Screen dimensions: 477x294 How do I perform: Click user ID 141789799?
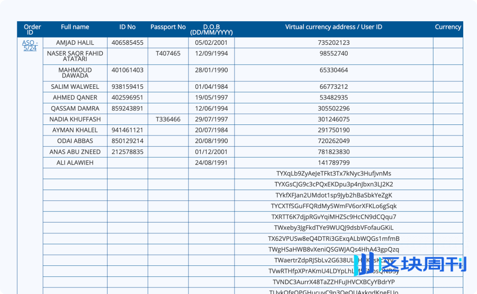coord(334,162)
